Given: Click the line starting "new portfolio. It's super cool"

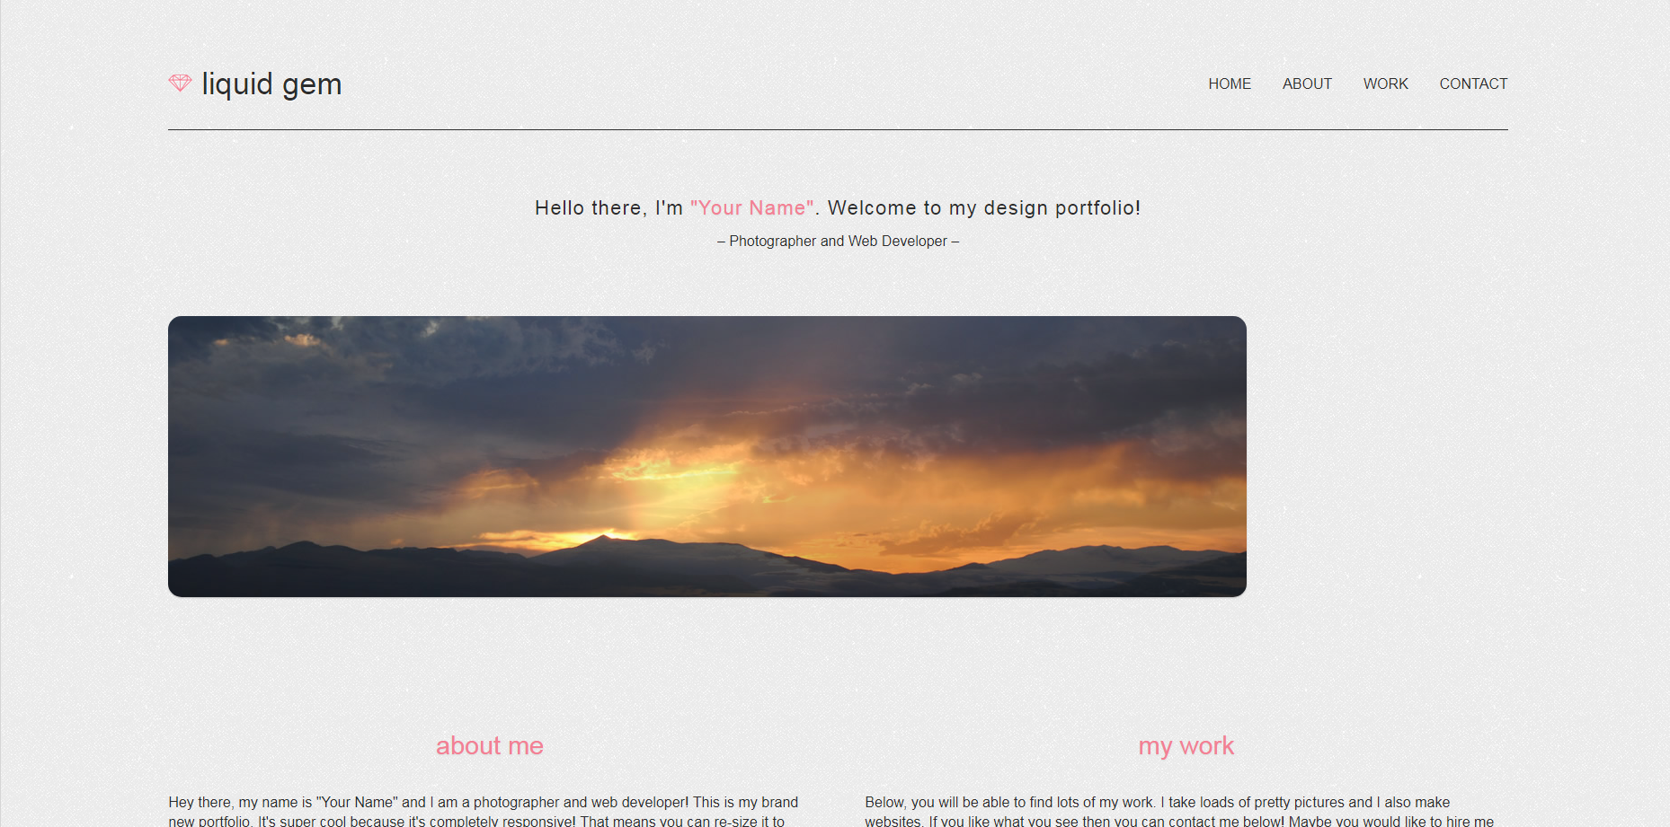Looking at the screenshot, I should pos(476,821).
